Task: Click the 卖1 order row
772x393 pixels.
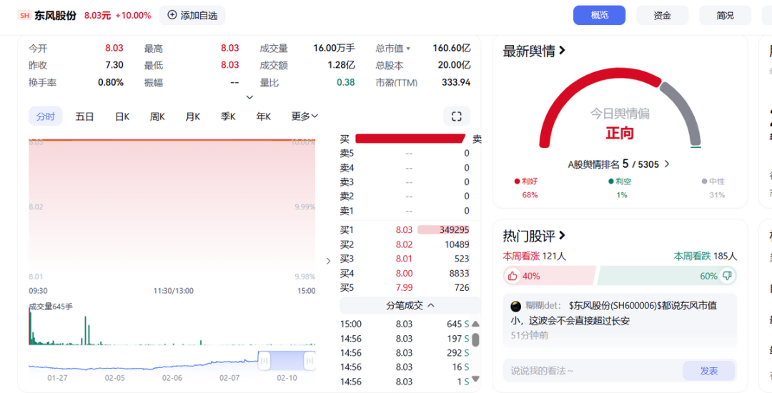Action: coord(405,211)
